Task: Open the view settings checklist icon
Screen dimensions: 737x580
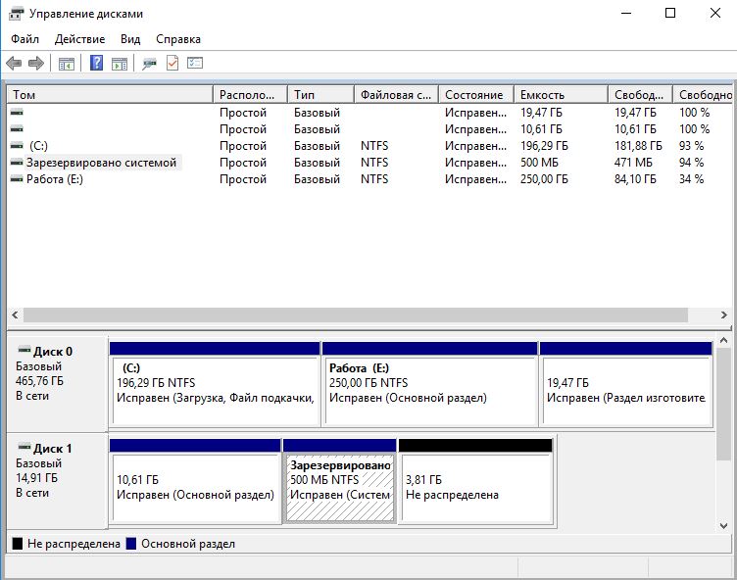Action: (195, 64)
